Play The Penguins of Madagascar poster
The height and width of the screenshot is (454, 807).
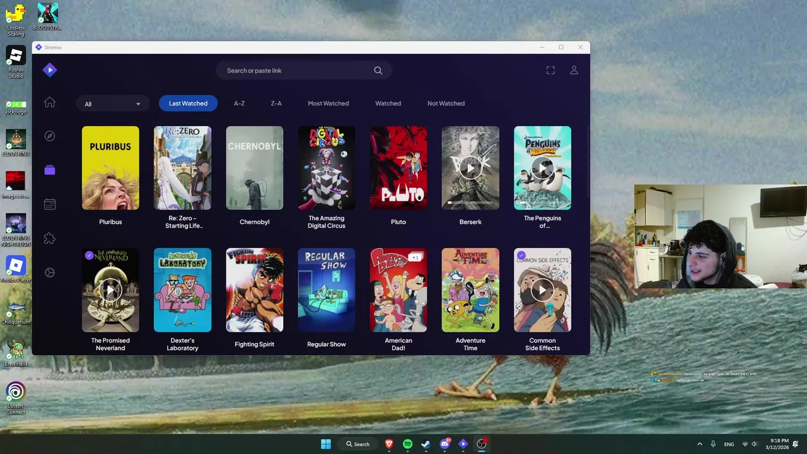[542, 168]
